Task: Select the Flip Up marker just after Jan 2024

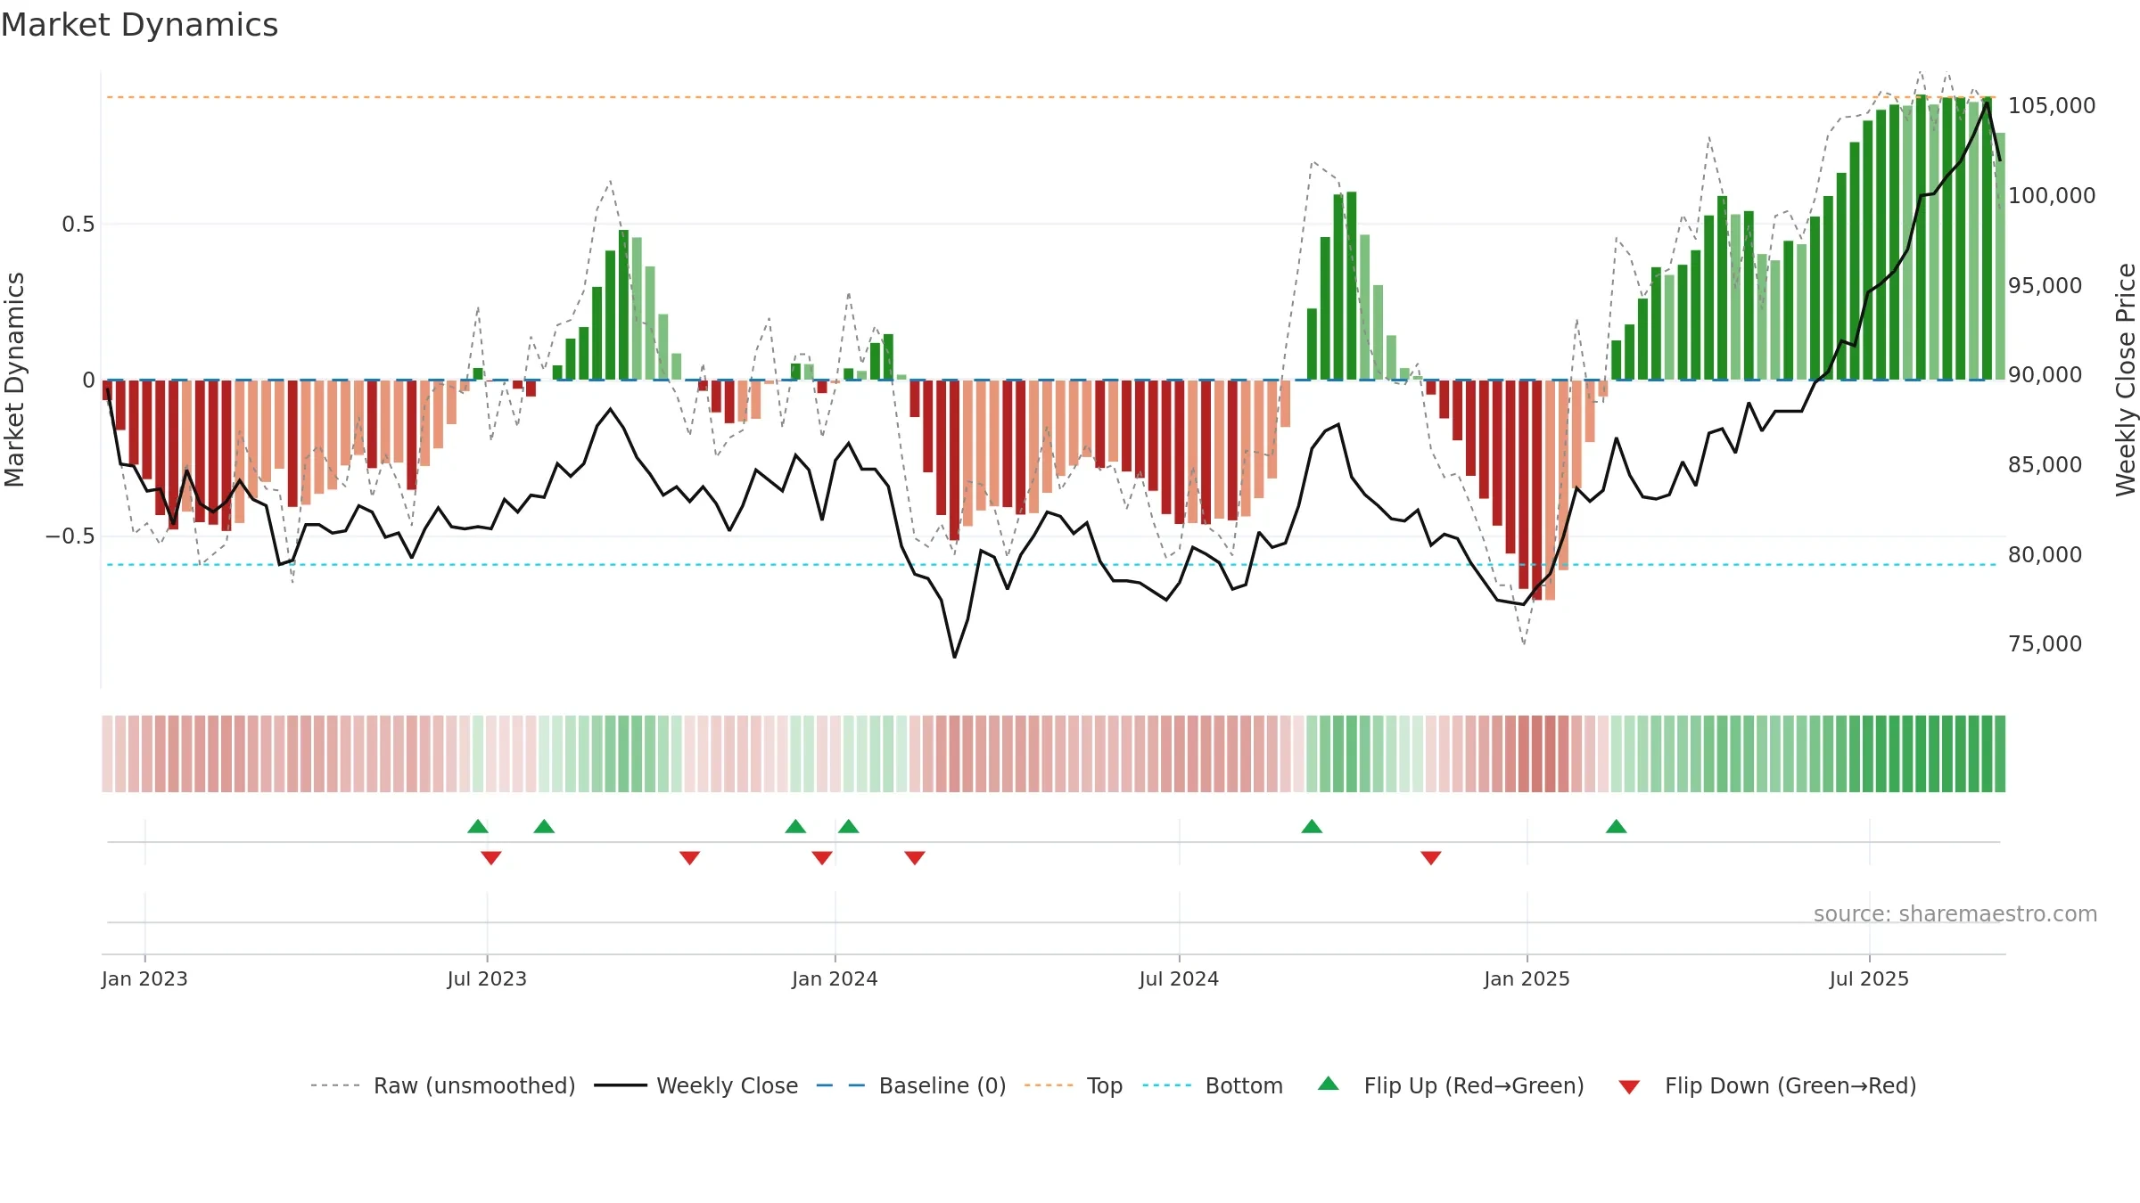Action: coord(849,826)
